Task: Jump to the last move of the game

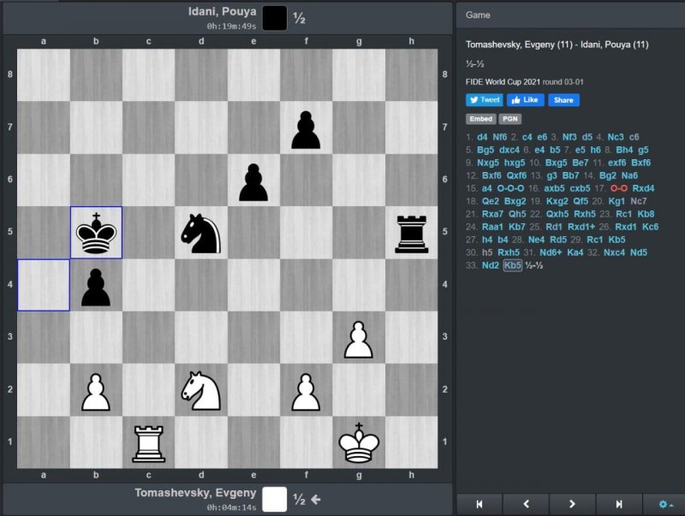Action: click(618, 504)
